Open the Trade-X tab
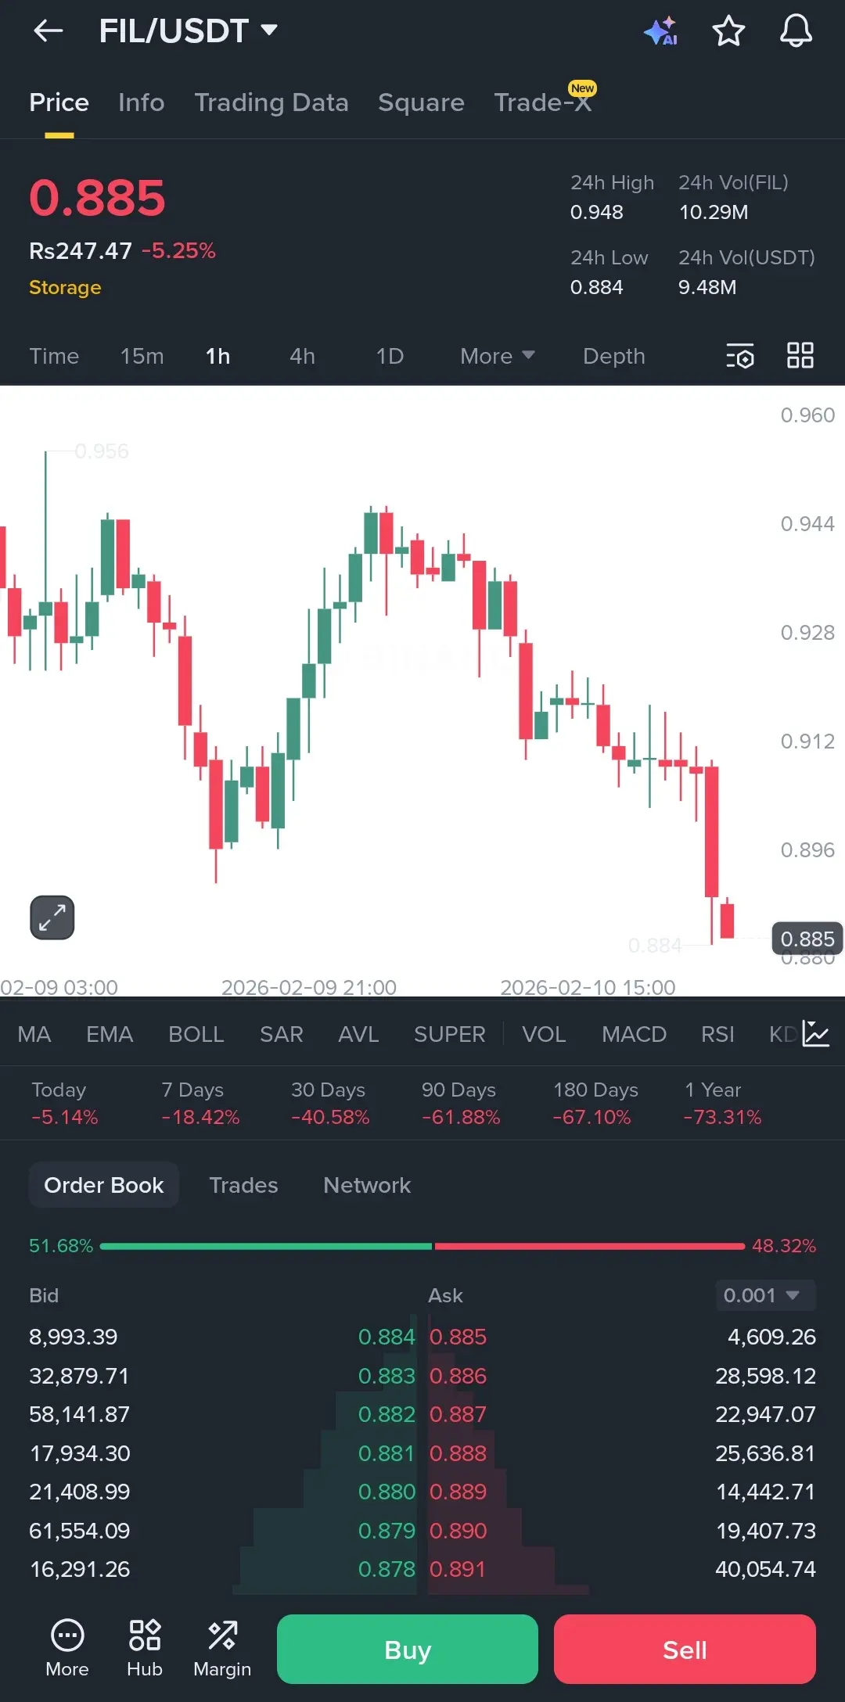The width and height of the screenshot is (845, 1702). (543, 102)
